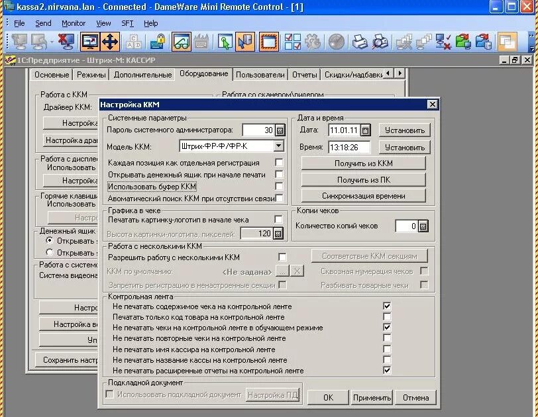Image resolution: width=538 pixels, height=417 pixels.
Task: Uncheck Не печатать содержимое чека на контрольной ленте
Action: (387, 306)
